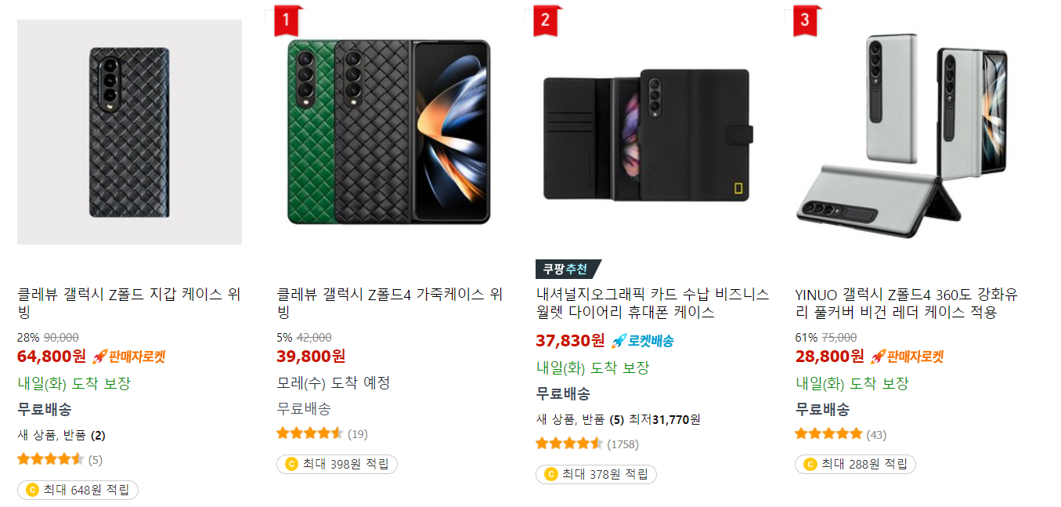This screenshot has width=1061, height=507.
Task: Open the YINUO gray leather case image
Action: [x=908, y=132]
